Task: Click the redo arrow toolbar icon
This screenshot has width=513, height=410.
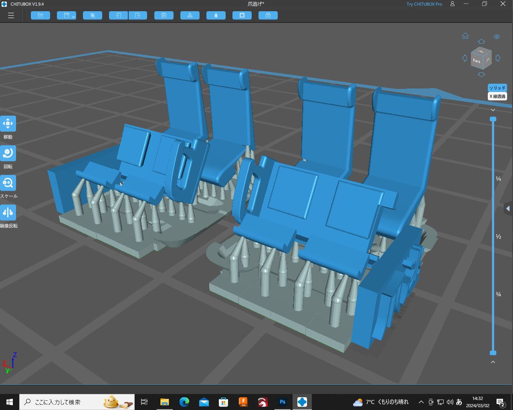Action: (x=137, y=16)
